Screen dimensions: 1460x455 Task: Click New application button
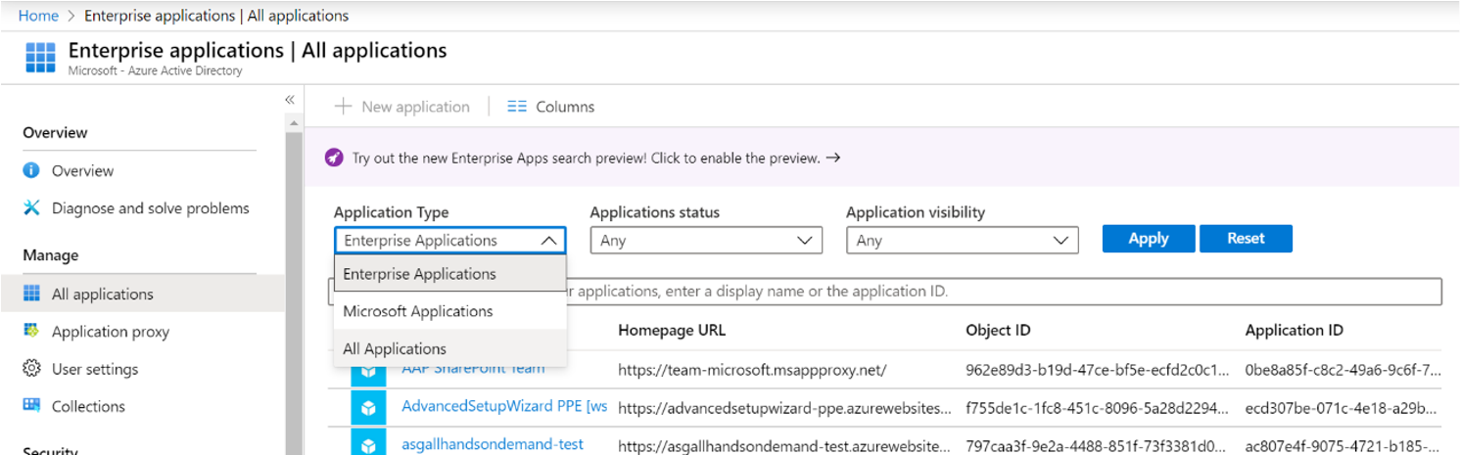[x=402, y=107]
